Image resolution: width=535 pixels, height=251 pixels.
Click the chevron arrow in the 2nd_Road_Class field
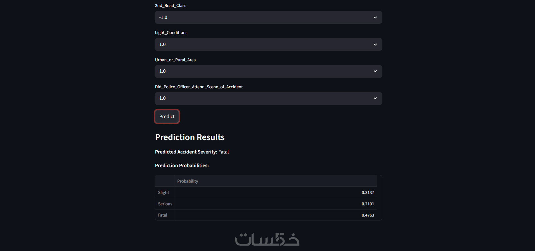(375, 18)
